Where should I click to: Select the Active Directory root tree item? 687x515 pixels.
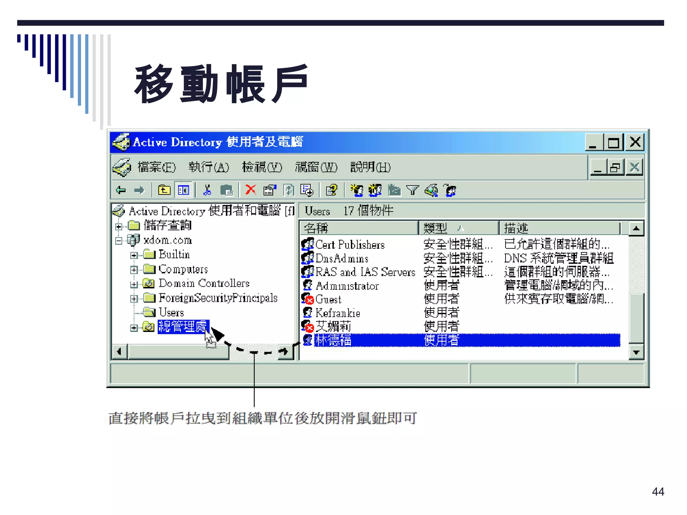tap(204, 211)
